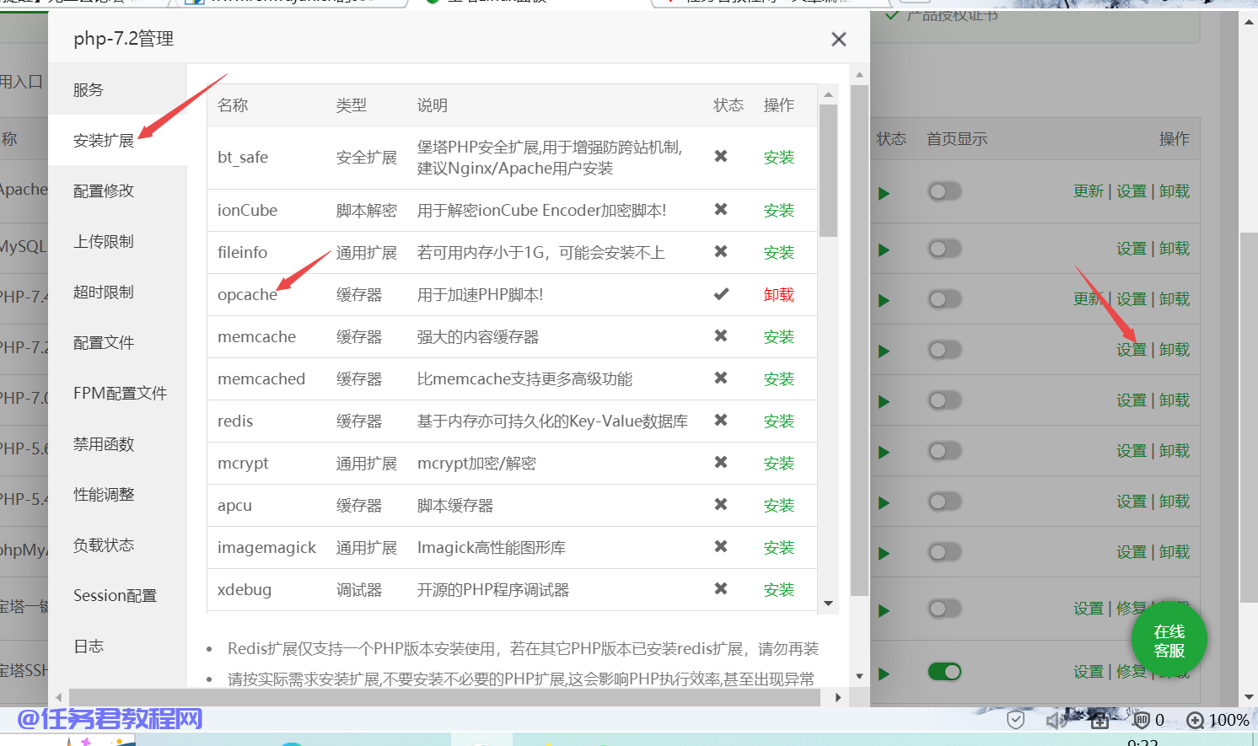Open 负载状态 in the sidebar
This screenshot has width=1258, height=746.
117,545
